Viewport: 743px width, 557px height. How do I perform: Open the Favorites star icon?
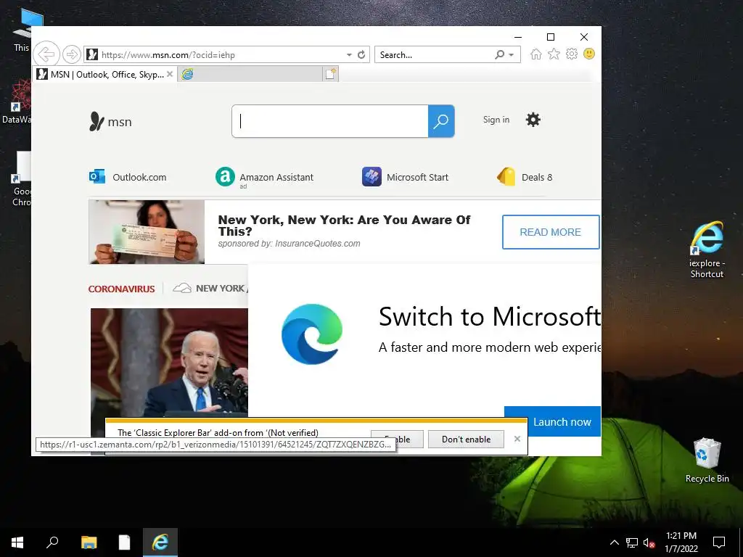554,54
